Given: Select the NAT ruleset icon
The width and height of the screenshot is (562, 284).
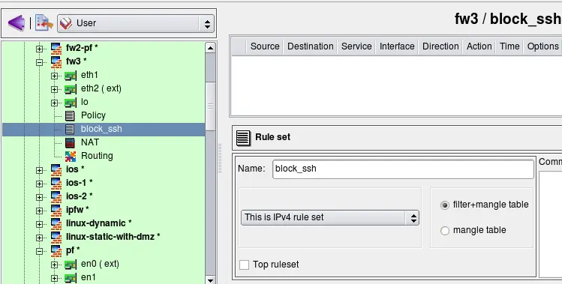Looking at the screenshot, I should pos(70,142).
